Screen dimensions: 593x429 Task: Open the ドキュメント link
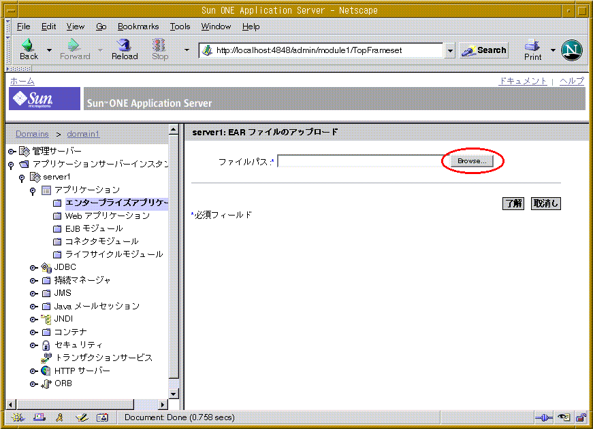523,81
